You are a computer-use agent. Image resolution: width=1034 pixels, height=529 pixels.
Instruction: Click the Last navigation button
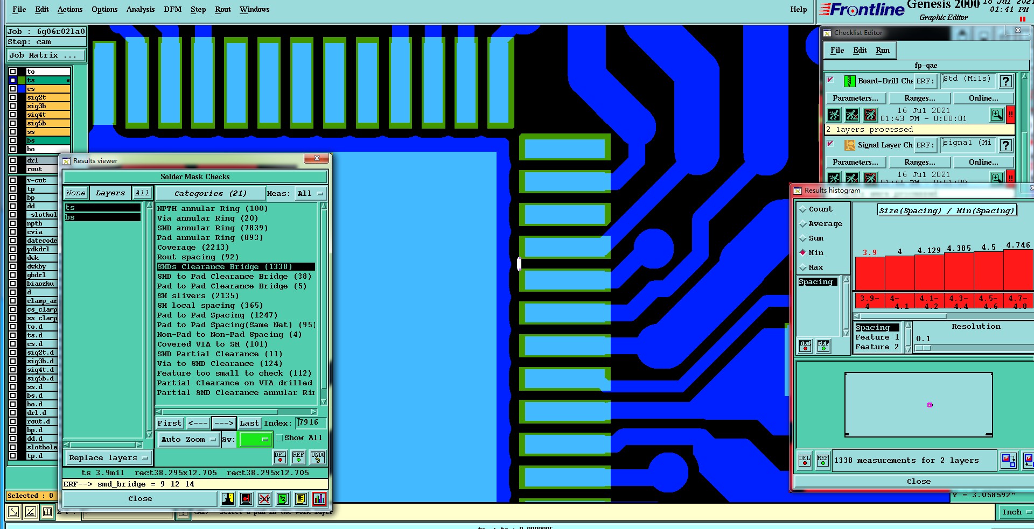pos(249,424)
